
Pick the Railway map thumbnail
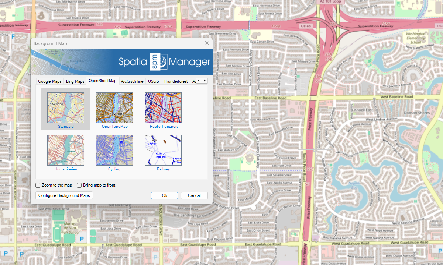tap(163, 150)
